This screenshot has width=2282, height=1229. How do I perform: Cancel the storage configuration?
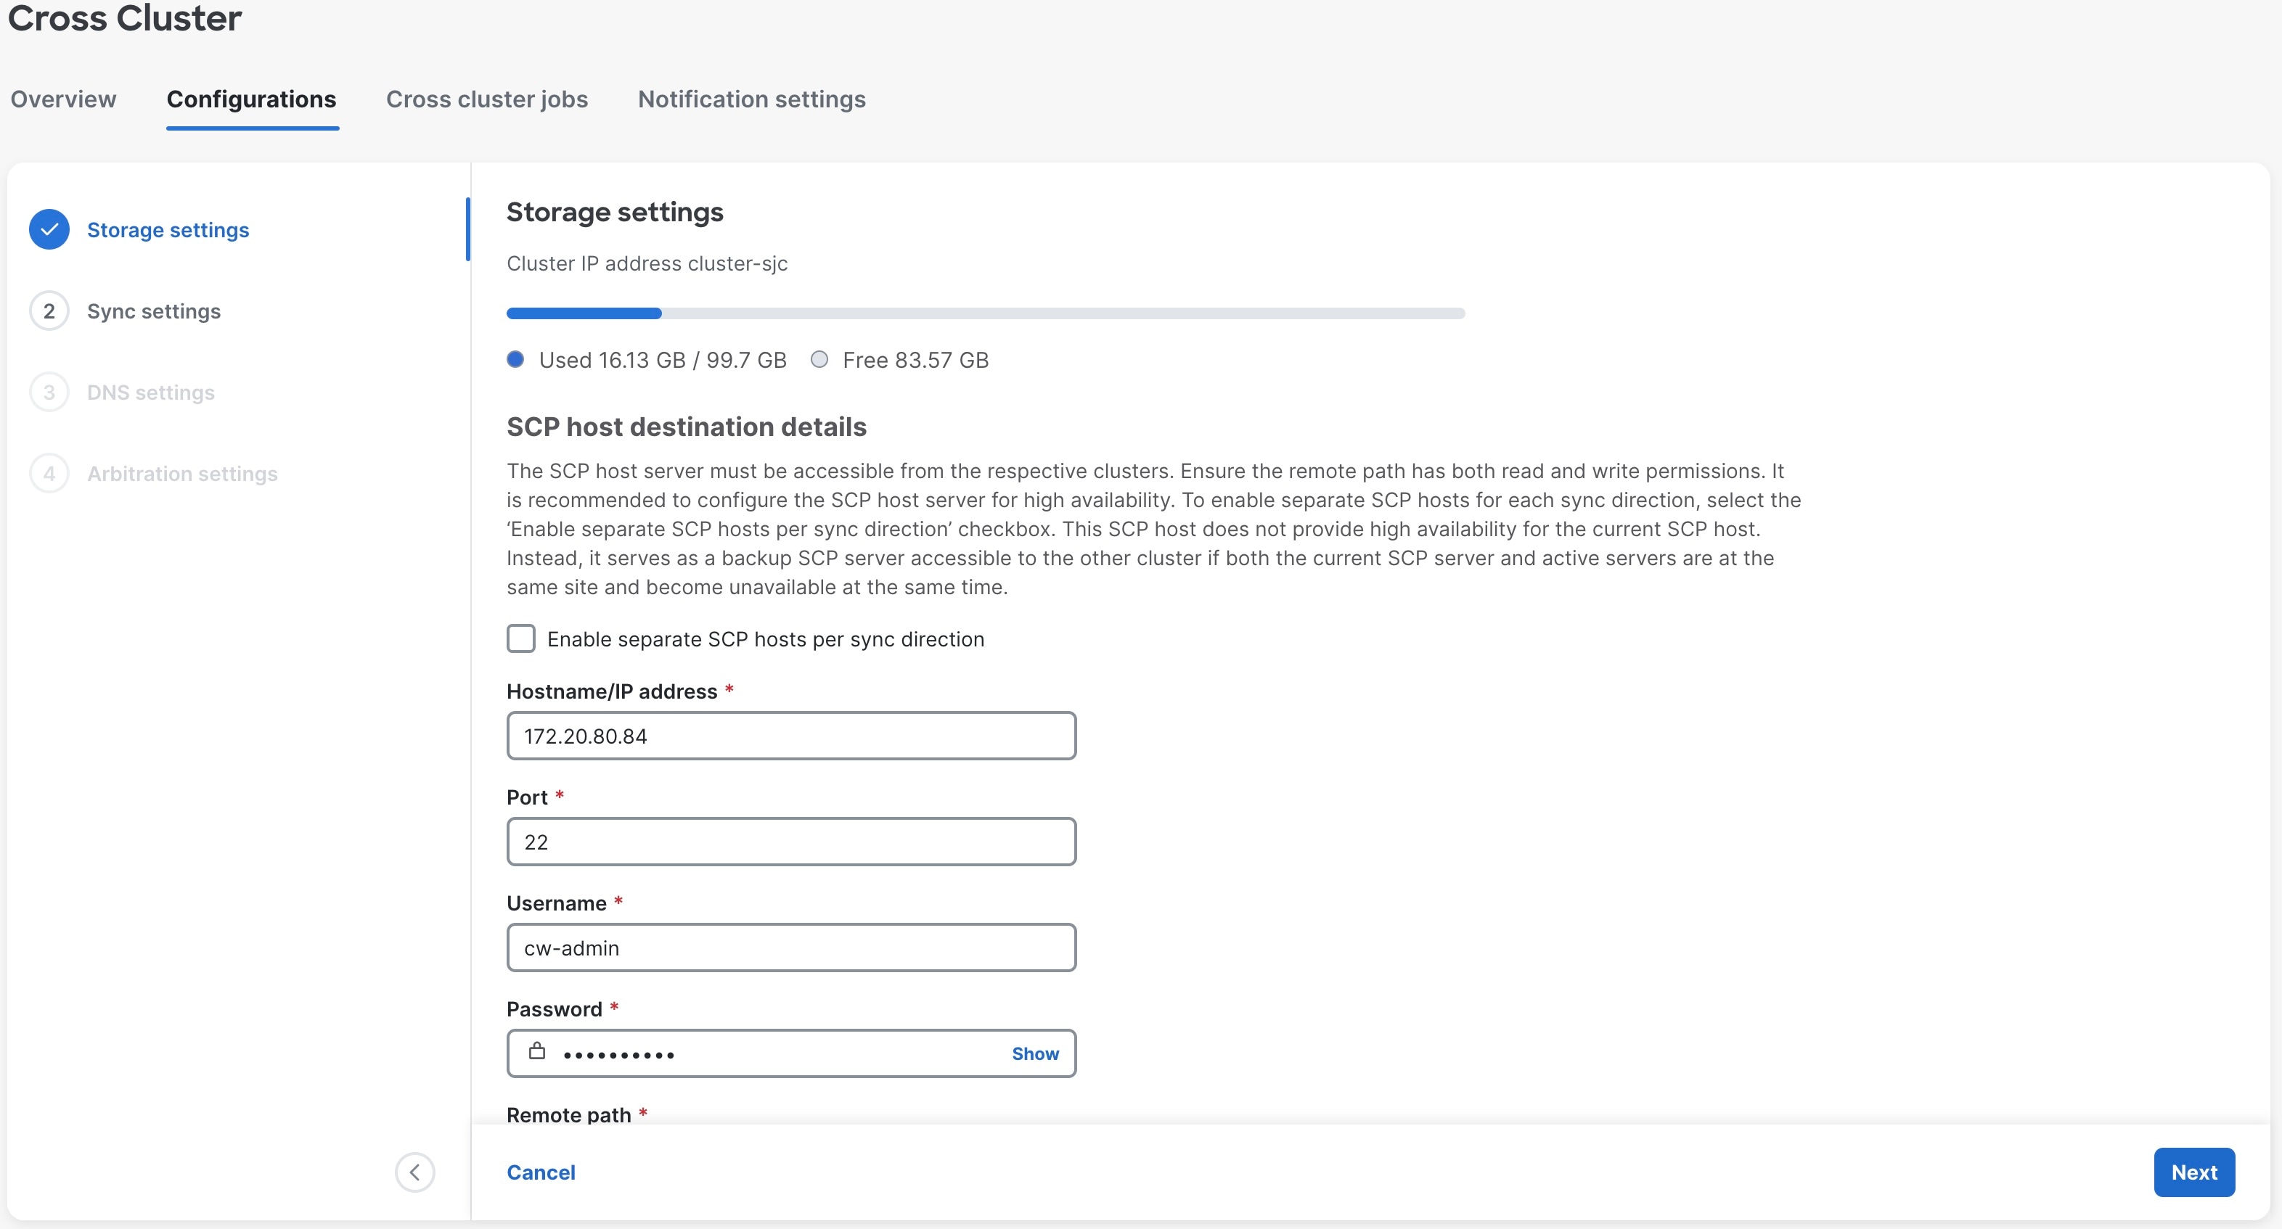click(541, 1172)
